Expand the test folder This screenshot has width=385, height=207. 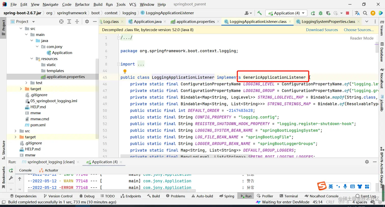tap(26, 83)
